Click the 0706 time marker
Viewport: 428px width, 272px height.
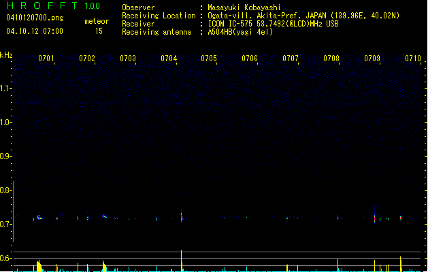250,58
